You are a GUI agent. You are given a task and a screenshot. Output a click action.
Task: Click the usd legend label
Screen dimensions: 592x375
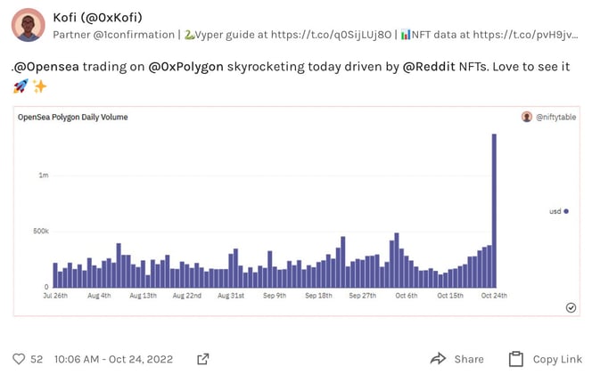pos(555,211)
